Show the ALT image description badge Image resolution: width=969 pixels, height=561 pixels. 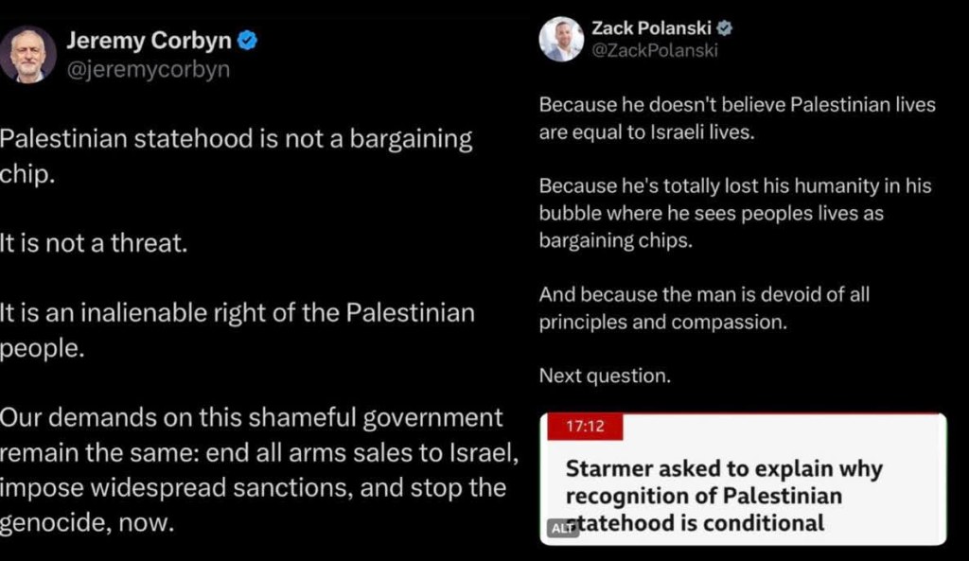pyautogui.click(x=563, y=529)
